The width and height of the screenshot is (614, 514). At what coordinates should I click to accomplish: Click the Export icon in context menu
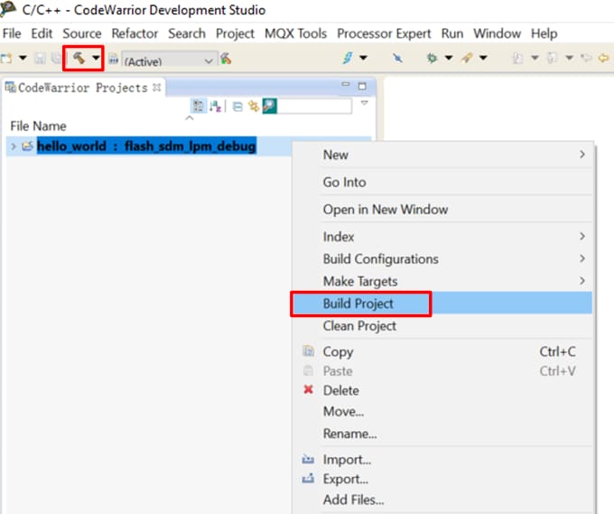(308, 479)
